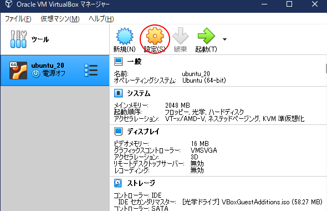Viewport: 327px width, 211px height.
Task: Open the ストレージ section header
Action: 141,183
